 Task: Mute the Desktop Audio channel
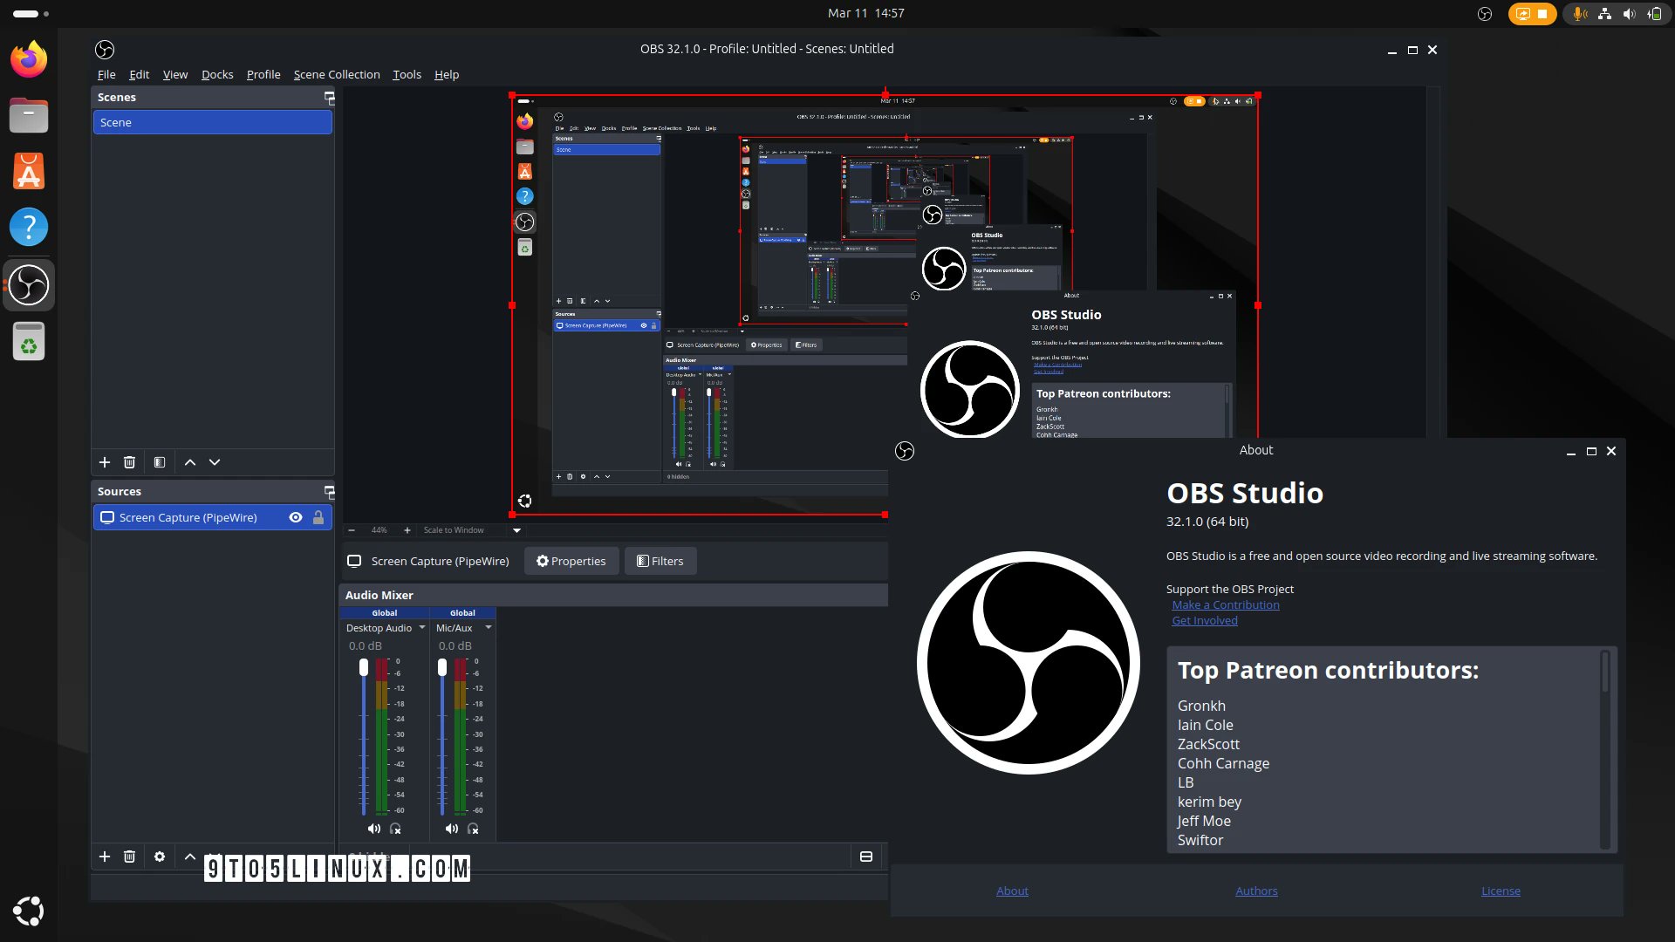point(373,829)
